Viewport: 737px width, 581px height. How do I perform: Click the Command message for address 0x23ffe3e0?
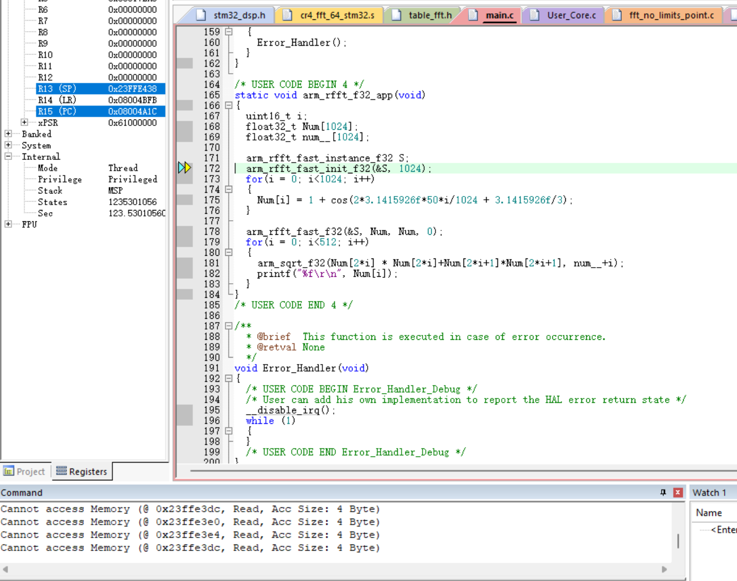(191, 522)
